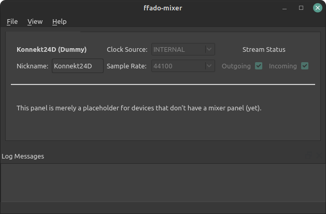Open the Help menu
326x214 pixels.
(60, 21)
